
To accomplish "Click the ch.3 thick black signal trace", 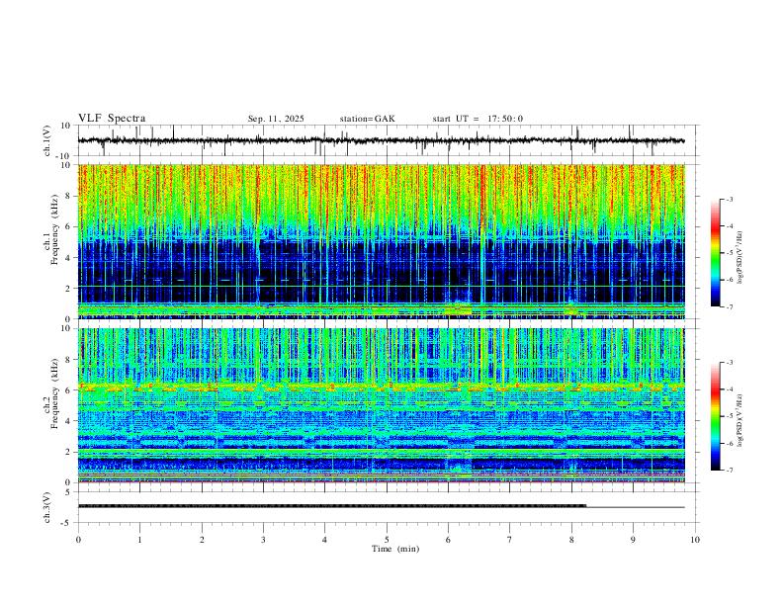I will [x=332, y=506].
